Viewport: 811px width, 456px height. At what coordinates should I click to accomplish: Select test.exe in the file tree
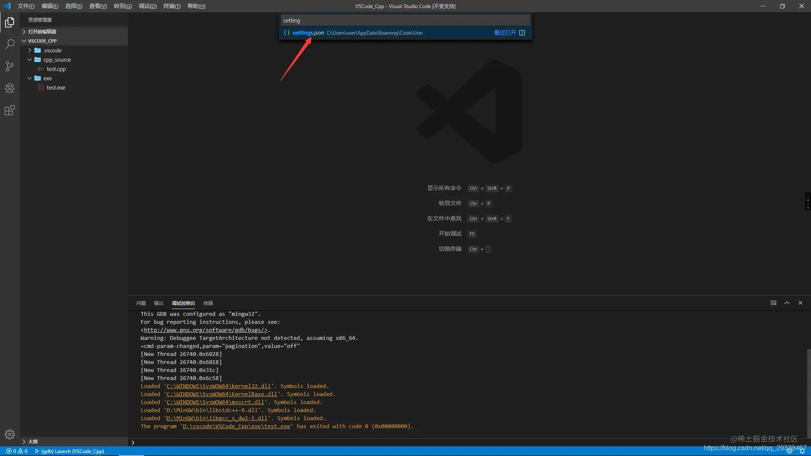[x=74, y=88]
